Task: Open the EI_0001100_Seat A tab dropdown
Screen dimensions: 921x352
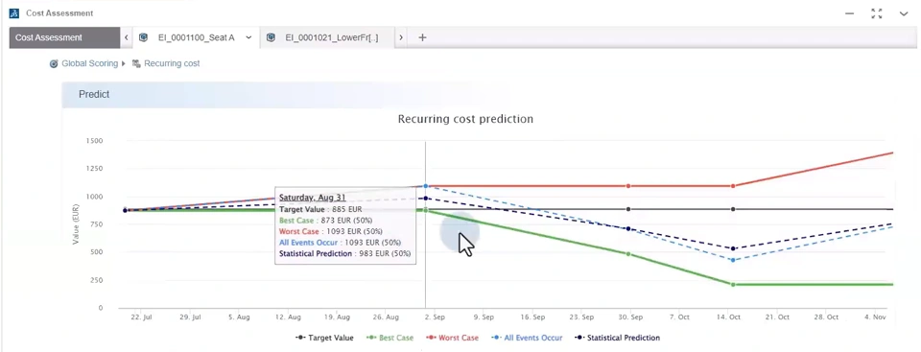Action: point(248,37)
